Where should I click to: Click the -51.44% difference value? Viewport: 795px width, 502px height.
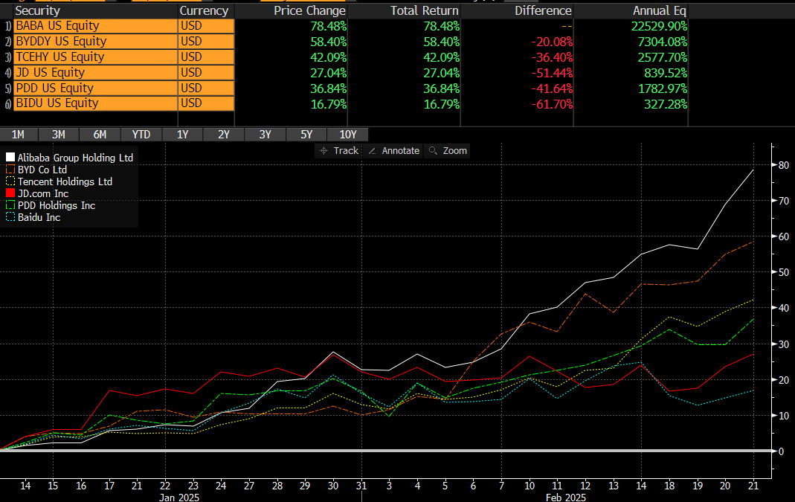tap(552, 73)
